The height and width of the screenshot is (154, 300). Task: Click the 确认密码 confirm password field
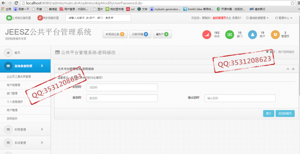pos(240,98)
